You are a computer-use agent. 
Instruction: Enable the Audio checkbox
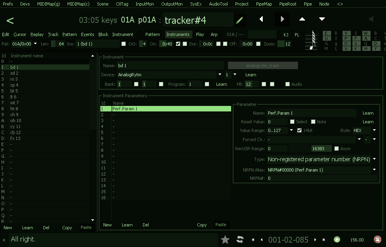pyautogui.click(x=287, y=84)
